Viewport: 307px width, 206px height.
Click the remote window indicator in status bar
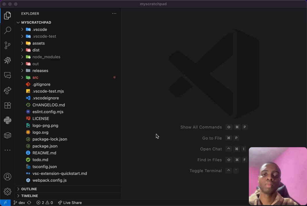click(x=5, y=203)
